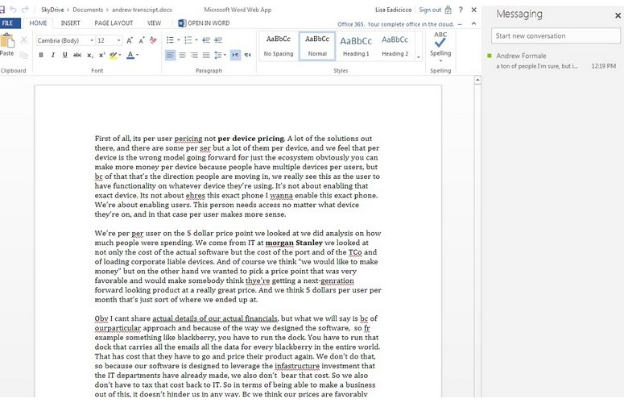Apply the font color
The height and width of the screenshot is (403, 624).
point(130,55)
